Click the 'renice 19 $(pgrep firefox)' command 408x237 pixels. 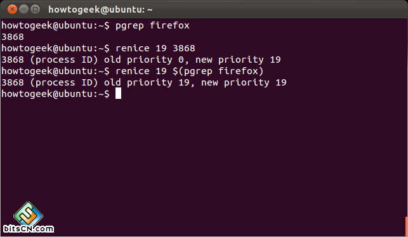click(190, 71)
